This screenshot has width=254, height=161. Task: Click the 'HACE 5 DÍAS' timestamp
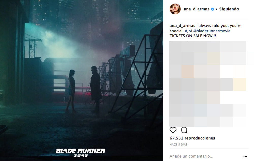[x=178, y=145]
